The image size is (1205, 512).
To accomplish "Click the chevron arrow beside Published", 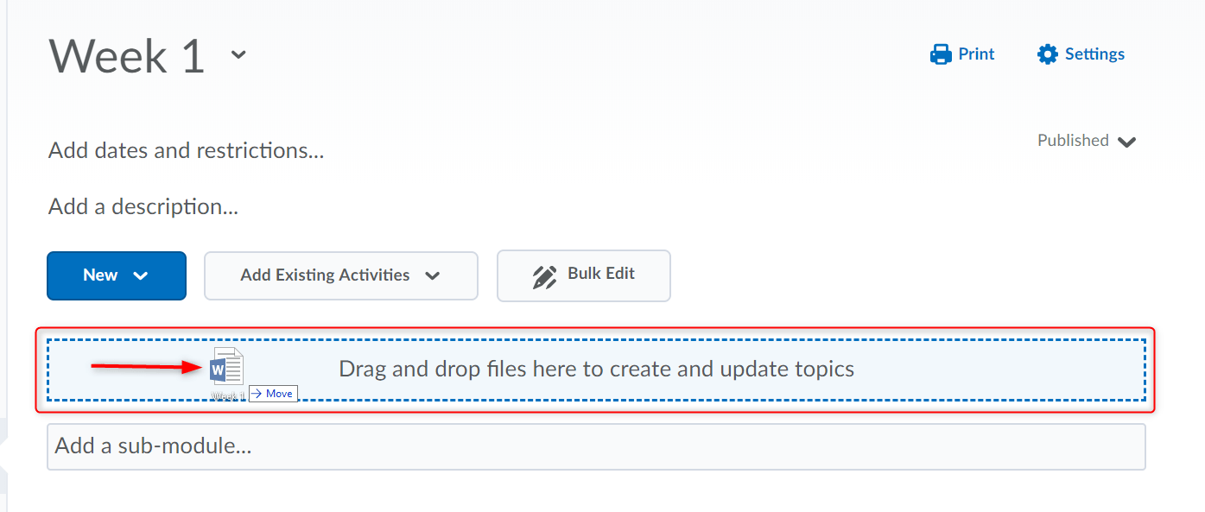I will (x=1126, y=142).
